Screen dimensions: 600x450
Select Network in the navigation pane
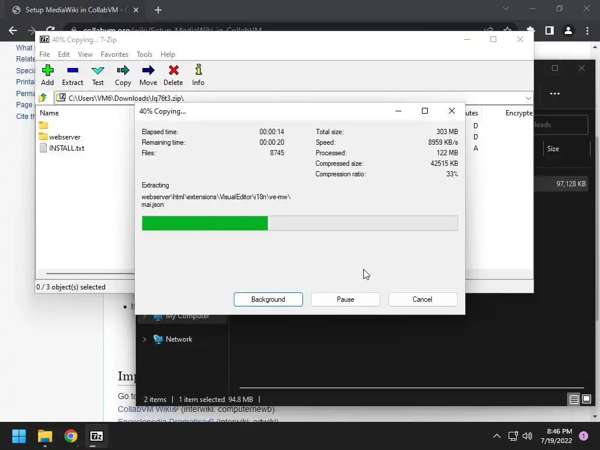click(179, 339)
